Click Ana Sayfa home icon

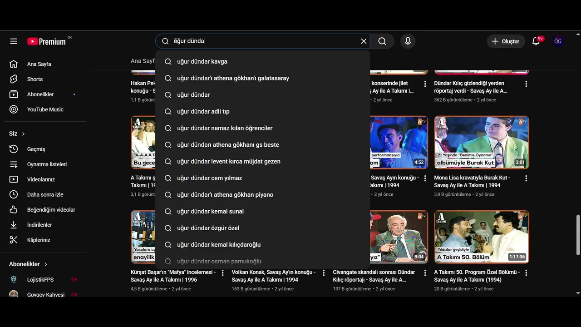[14, 64]
